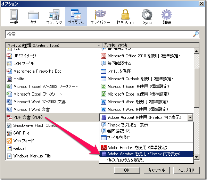Viewport: 207px width, 180px height.
Task: Click the SWF File icon
Action: [x=9, y=133]
